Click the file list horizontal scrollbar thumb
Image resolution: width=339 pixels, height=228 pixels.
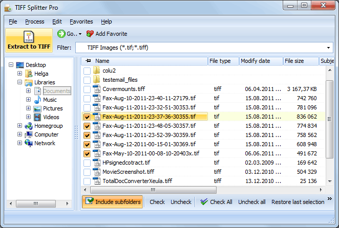[153, 190]
